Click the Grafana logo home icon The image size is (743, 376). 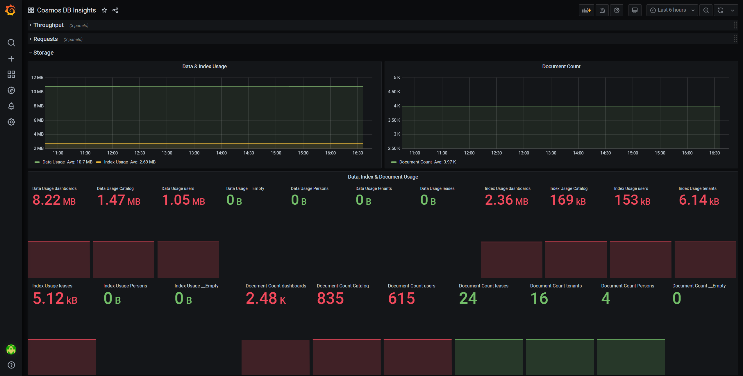11,10
